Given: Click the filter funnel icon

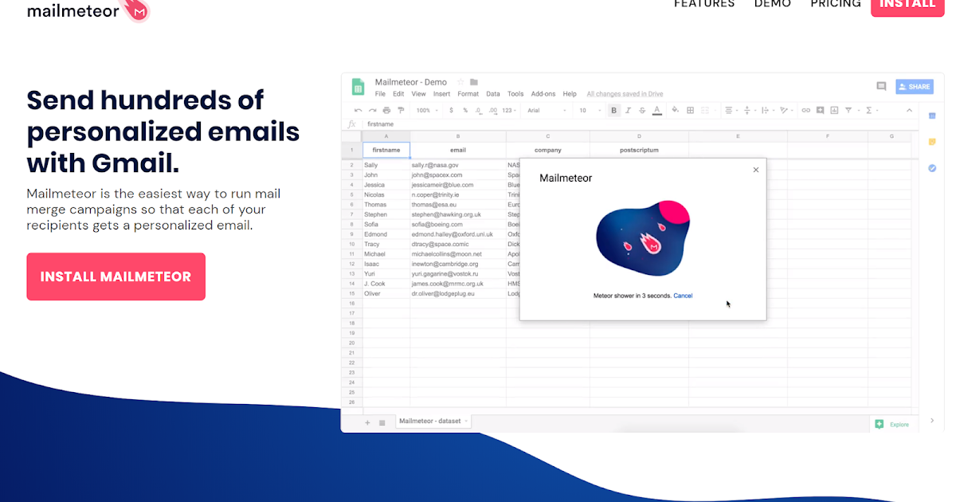Looking at the screenshot, I should coord(848,110).
